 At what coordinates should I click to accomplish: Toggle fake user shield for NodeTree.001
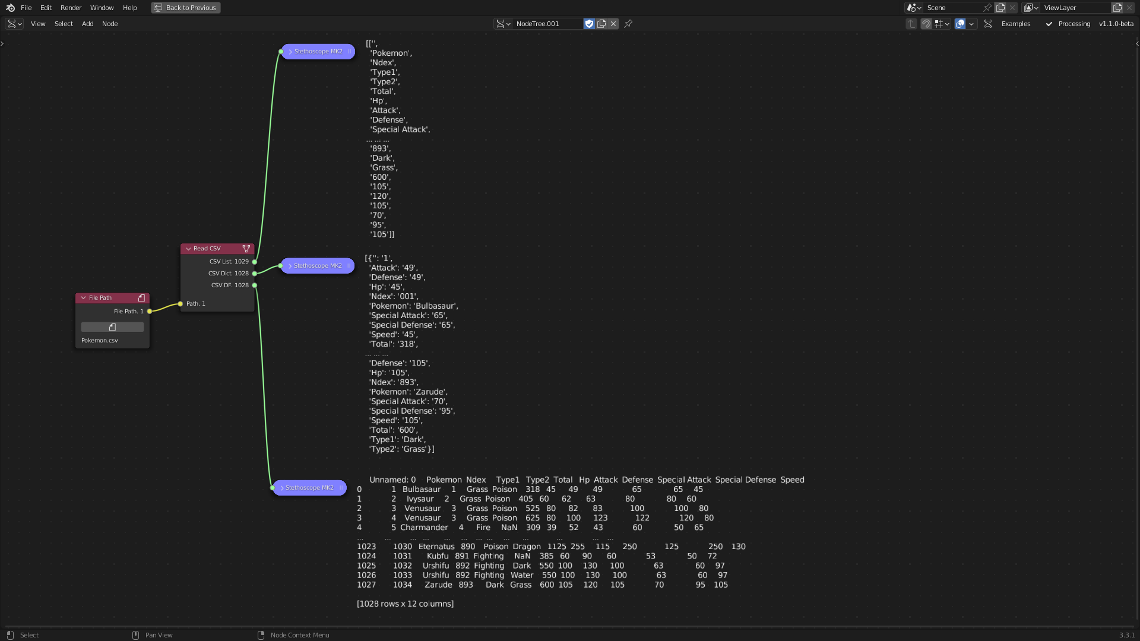[589, 24]
